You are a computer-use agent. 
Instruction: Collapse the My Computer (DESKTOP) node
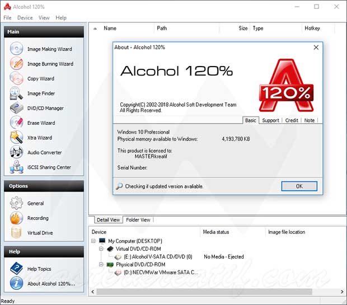point(93,241)
